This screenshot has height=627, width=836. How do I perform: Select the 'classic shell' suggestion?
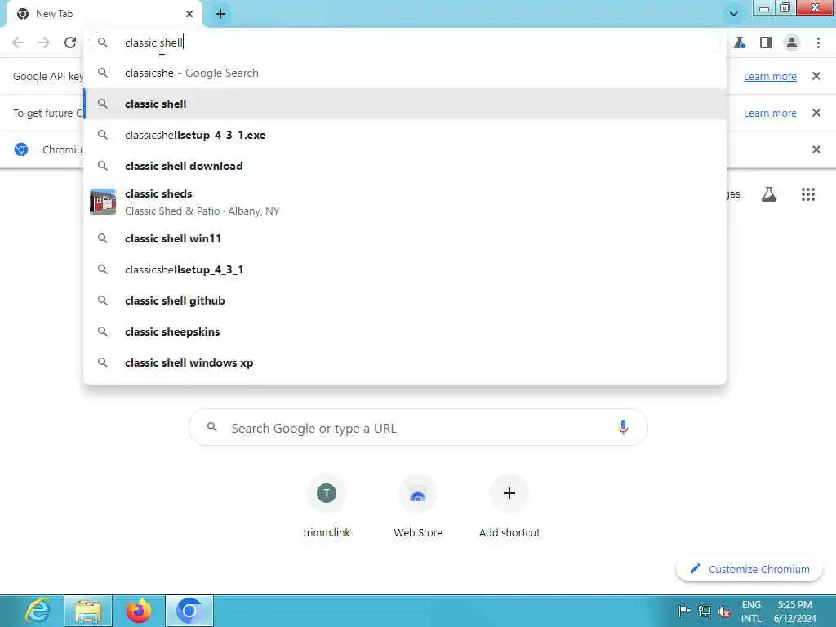click(x=405, y=104)
